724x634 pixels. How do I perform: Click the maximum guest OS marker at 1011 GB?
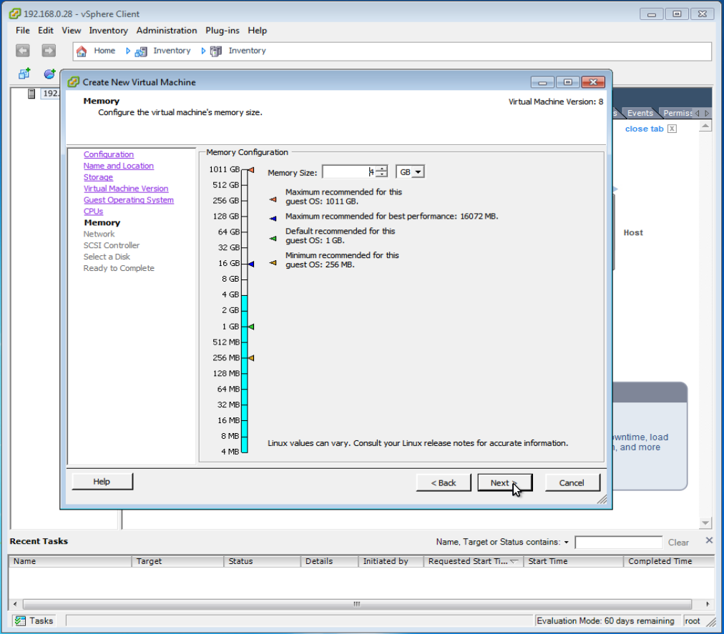[x=250, y=170]
